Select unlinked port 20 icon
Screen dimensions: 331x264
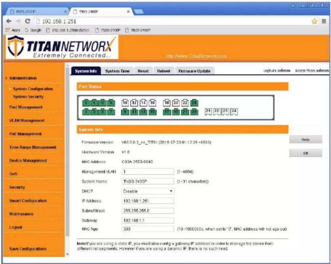[176, 103]
